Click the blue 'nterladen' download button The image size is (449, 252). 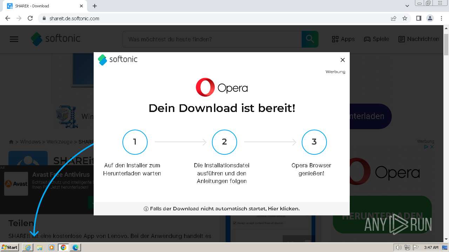(370, 116)
